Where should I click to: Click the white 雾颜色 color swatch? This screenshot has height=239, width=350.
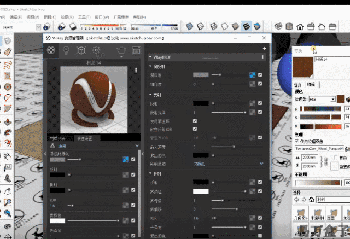tap(201, 191)
